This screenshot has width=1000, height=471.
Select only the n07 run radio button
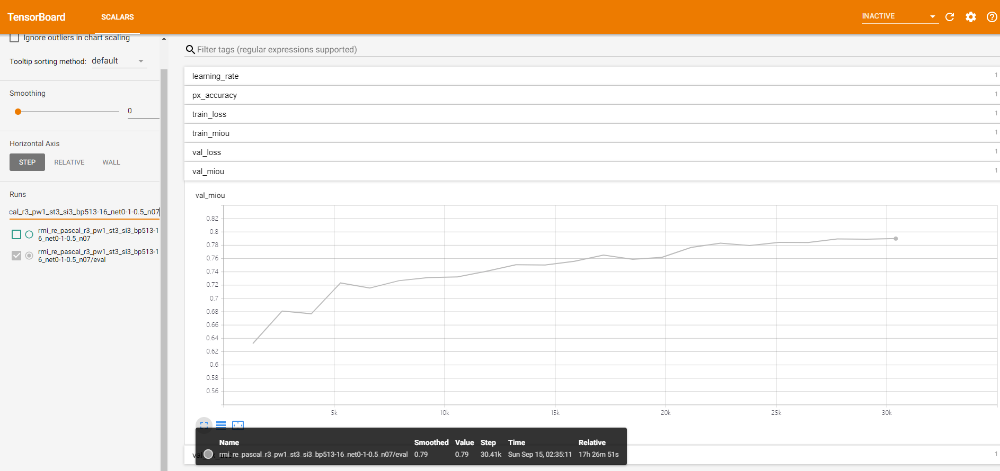pyautogui.click(x=29, y=234)
